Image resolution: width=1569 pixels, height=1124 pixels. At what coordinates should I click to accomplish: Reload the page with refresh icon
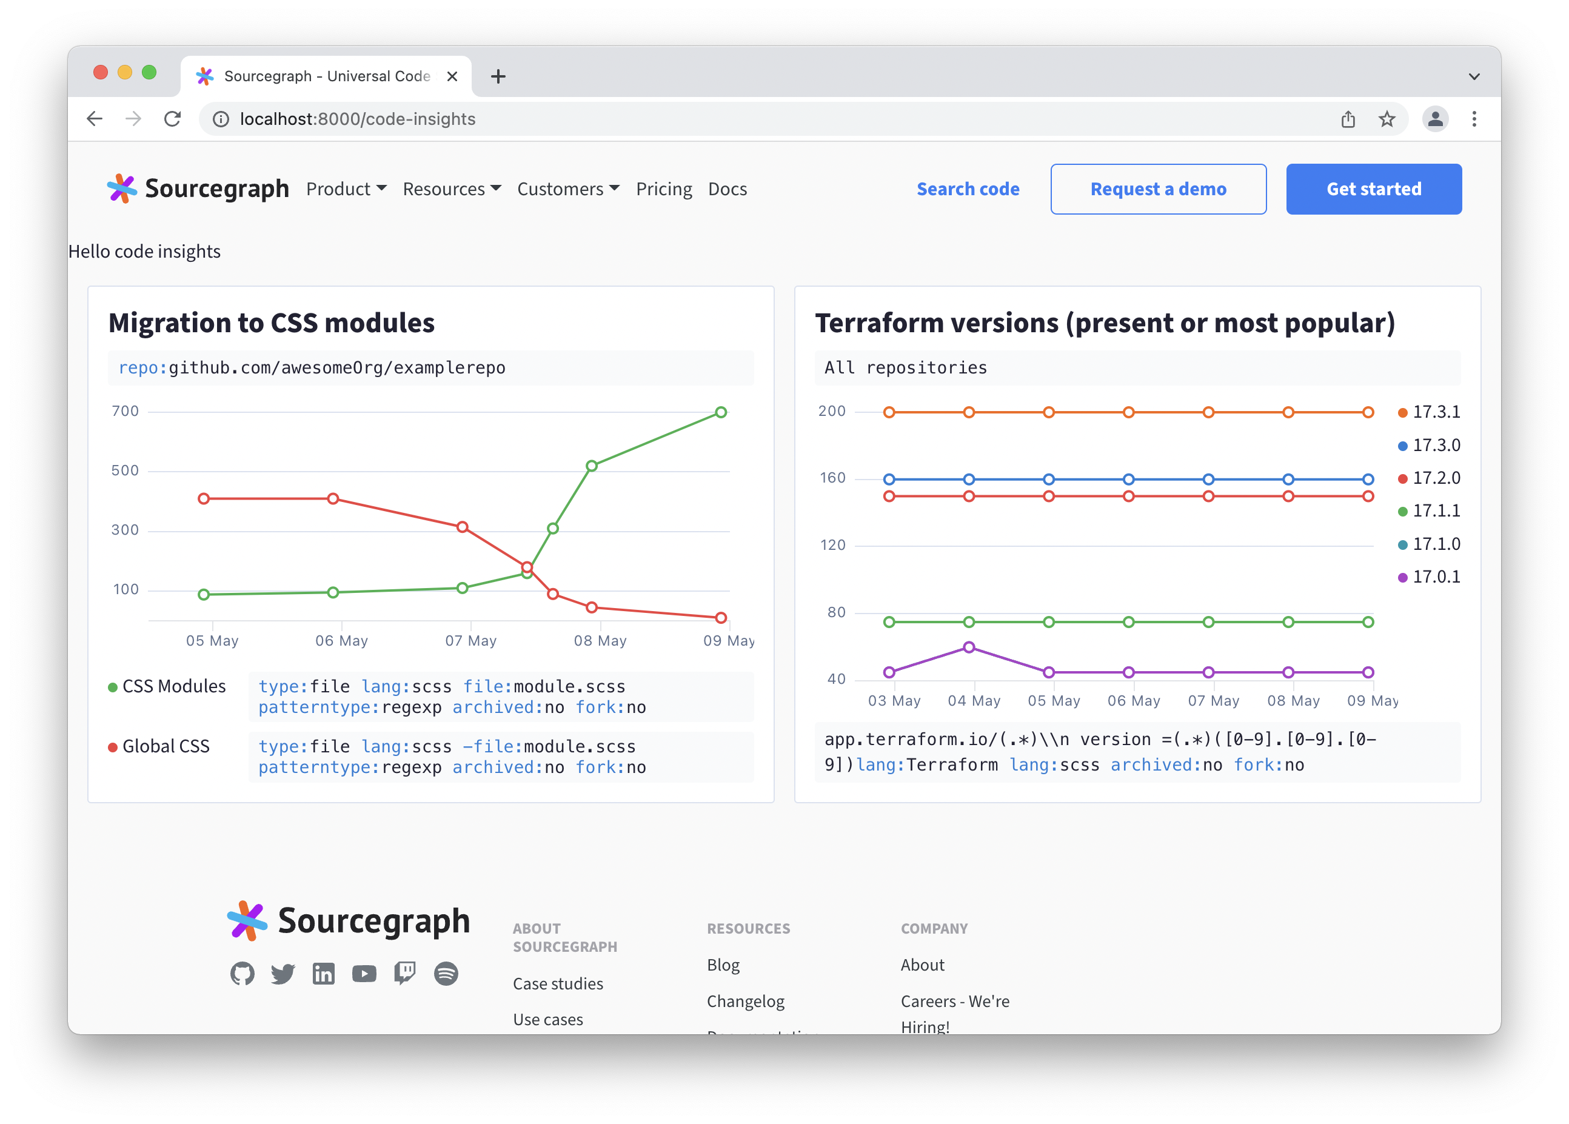click(172, 119)
